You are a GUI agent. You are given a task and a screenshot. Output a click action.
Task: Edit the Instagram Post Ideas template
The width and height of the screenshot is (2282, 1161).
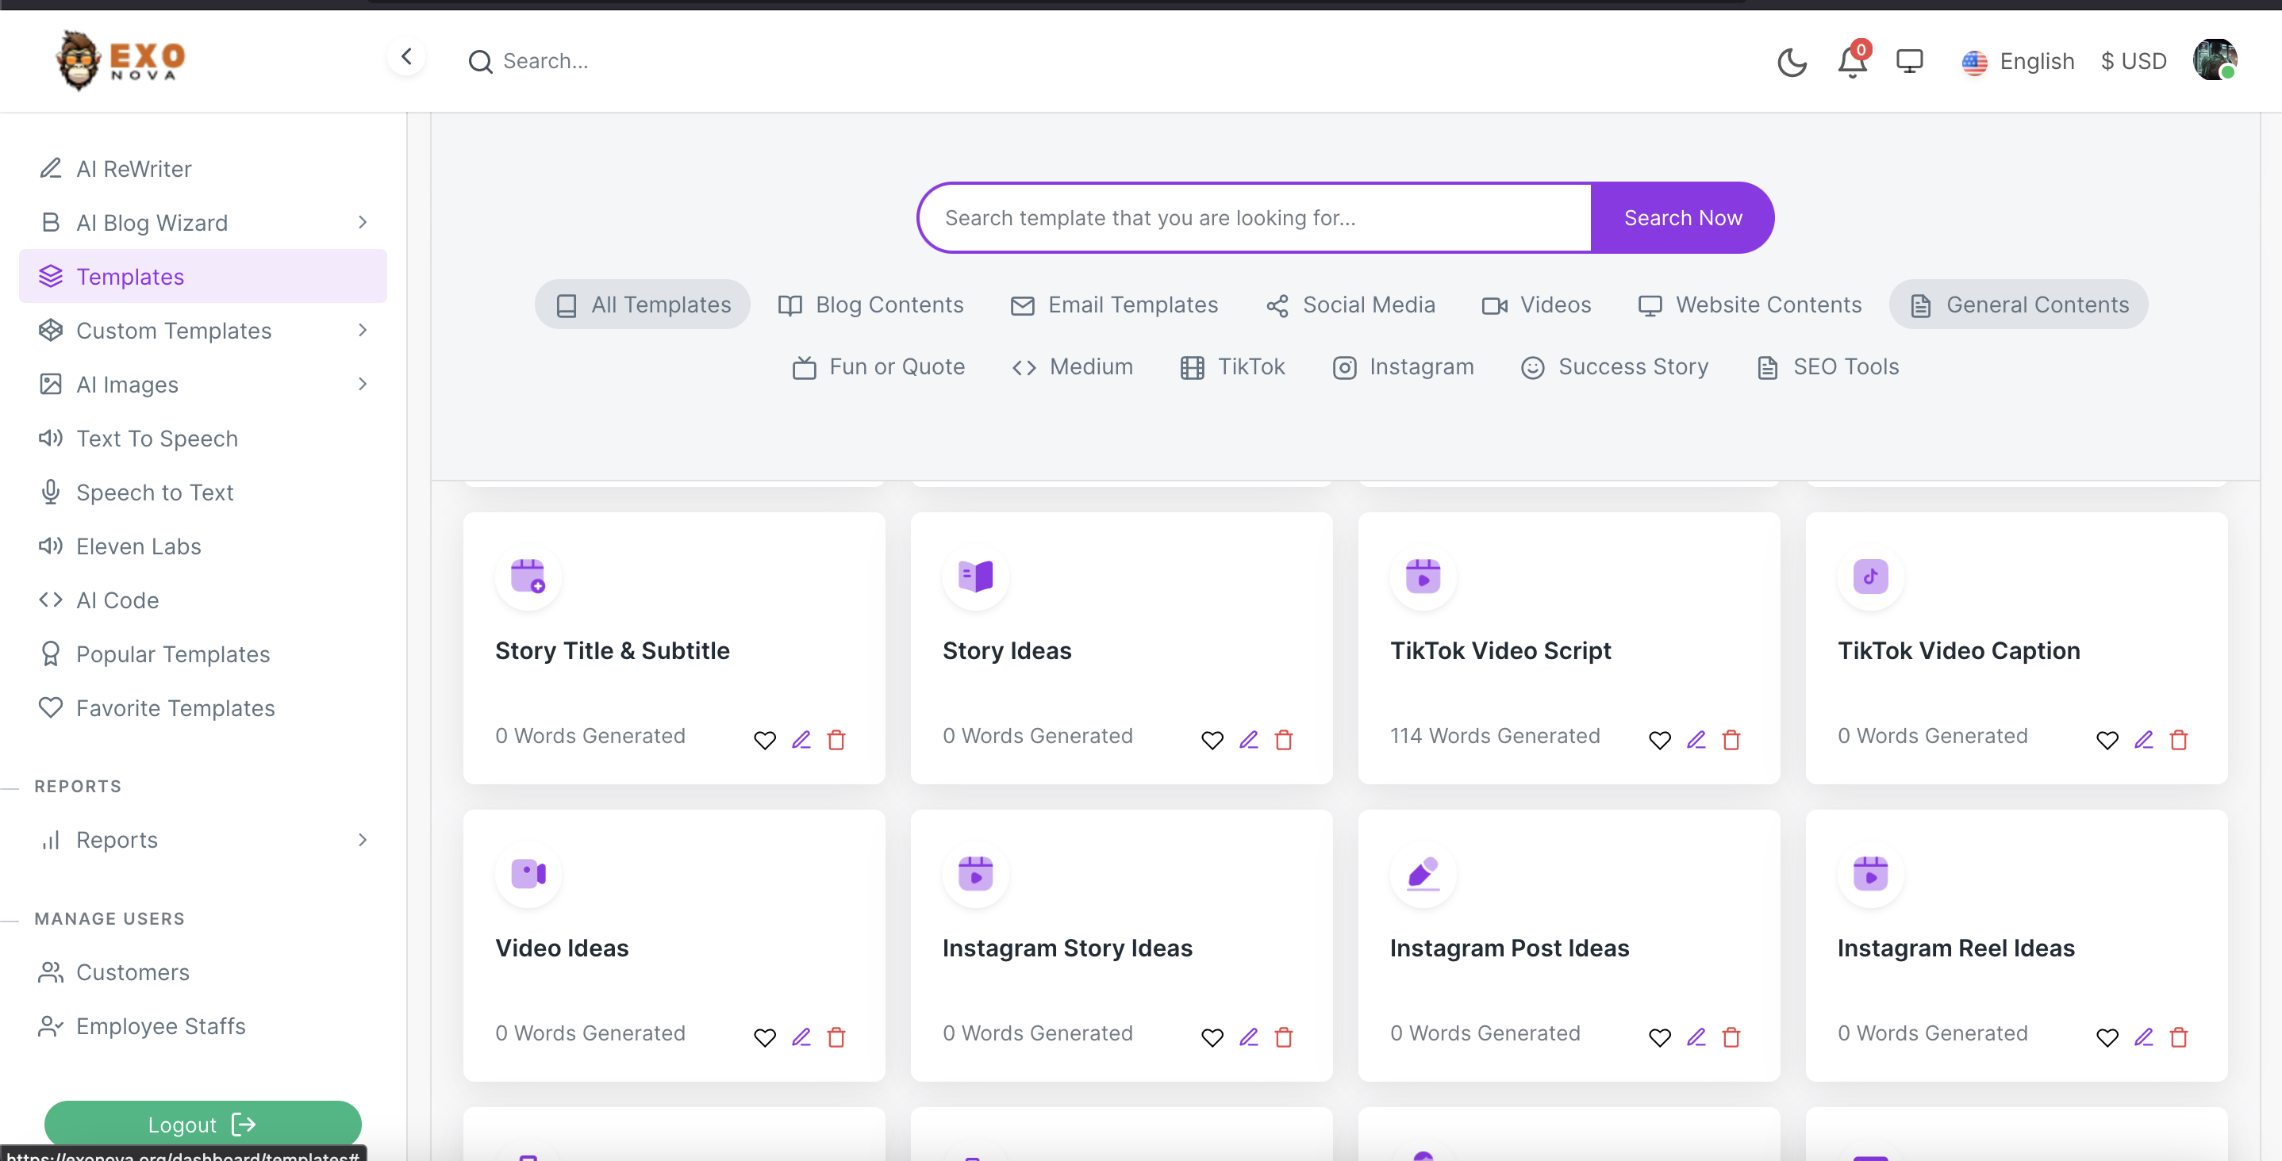[x=1696, y=1037]
